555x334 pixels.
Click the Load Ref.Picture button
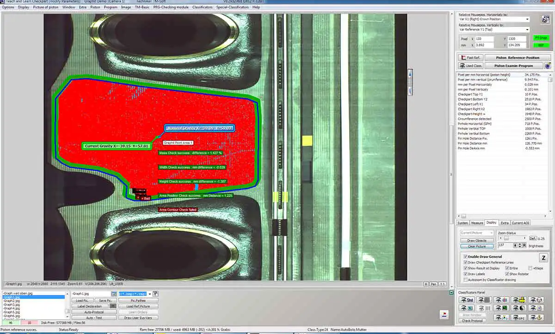click(x=138, y=306)
